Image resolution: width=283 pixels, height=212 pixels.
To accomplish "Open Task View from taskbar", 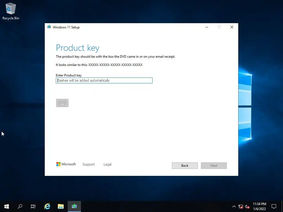I will 33,206.
